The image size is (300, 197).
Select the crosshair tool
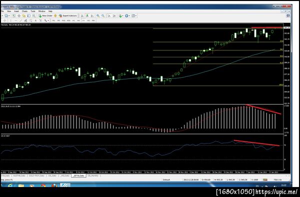[4, 20]
